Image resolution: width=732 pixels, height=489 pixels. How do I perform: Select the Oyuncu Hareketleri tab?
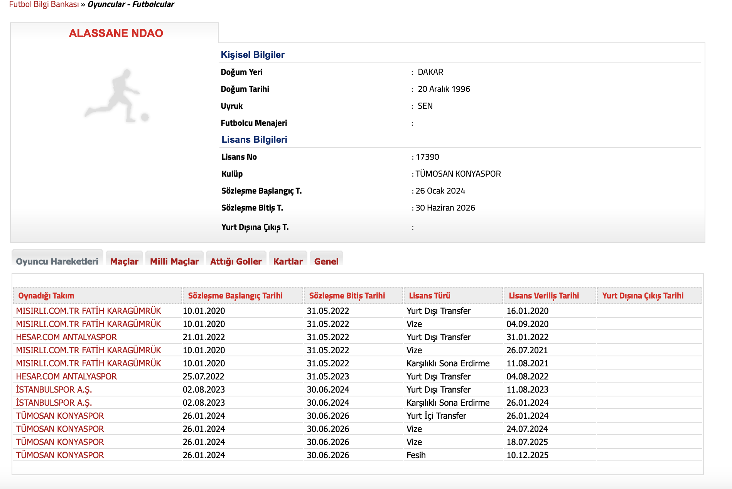point(57,261)
